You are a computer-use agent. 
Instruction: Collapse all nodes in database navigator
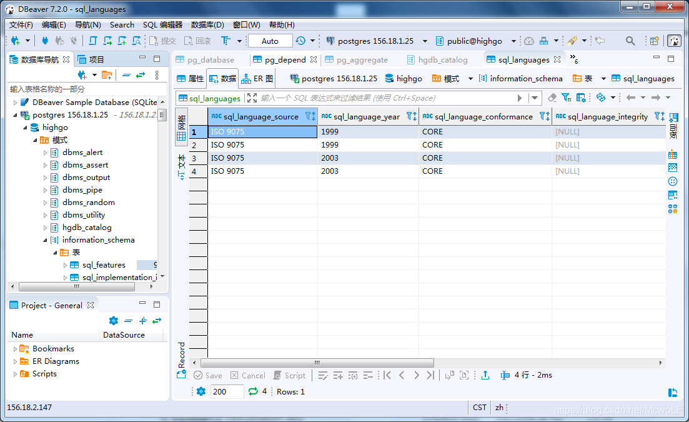(127, 75)
